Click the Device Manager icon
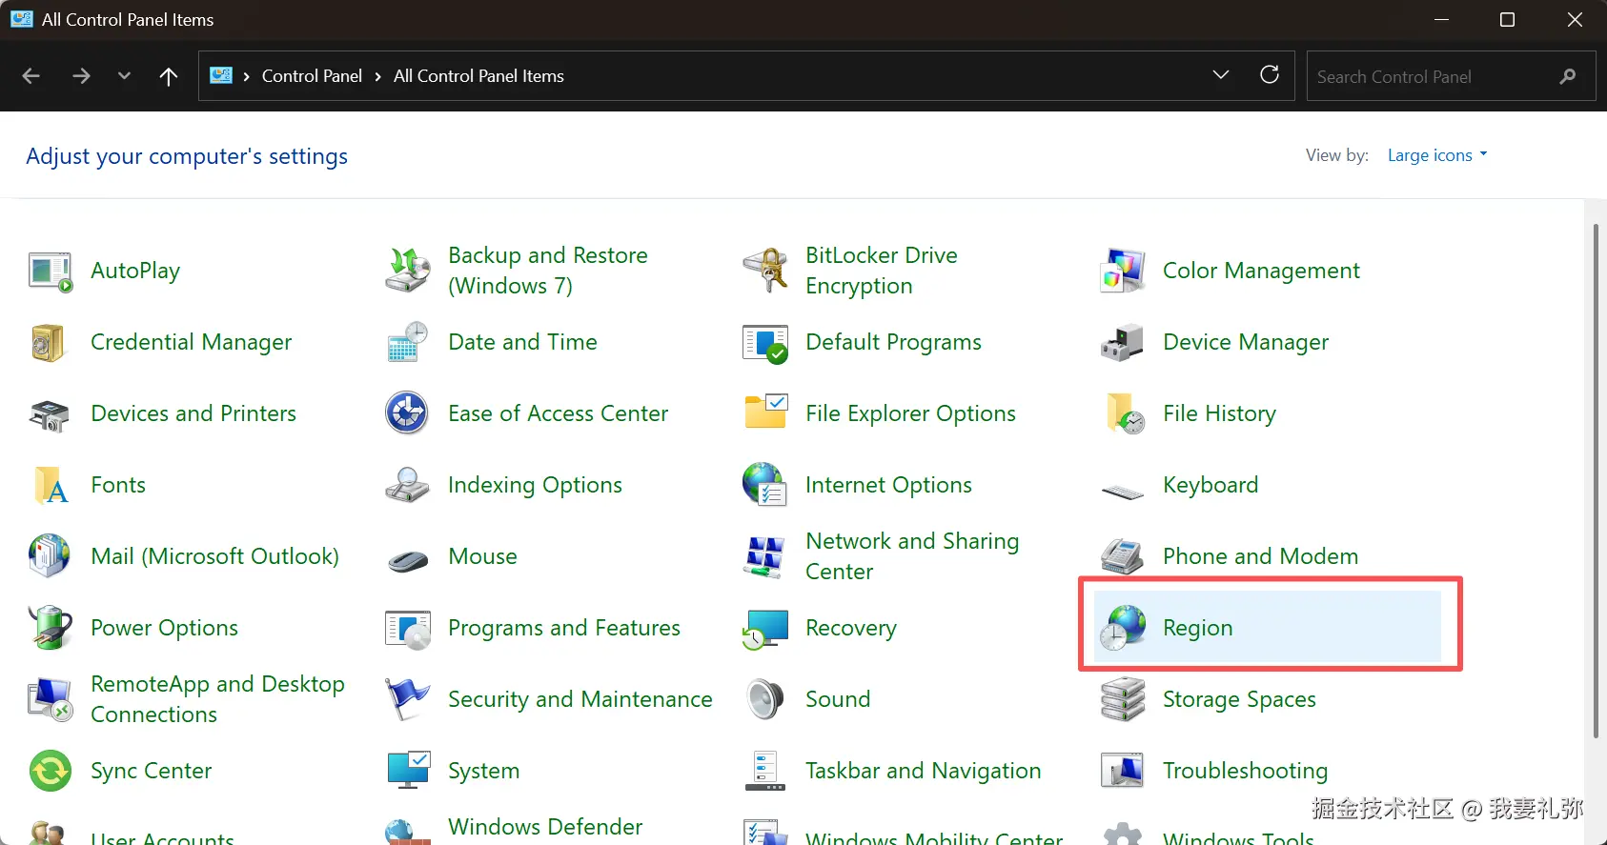 coord(1123,342)
